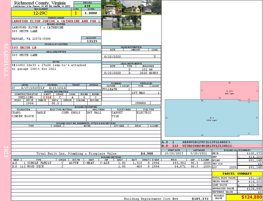263x201 pixels.
Task: Click the fireplace type 1ST MAS
Action: pos(138,93)
